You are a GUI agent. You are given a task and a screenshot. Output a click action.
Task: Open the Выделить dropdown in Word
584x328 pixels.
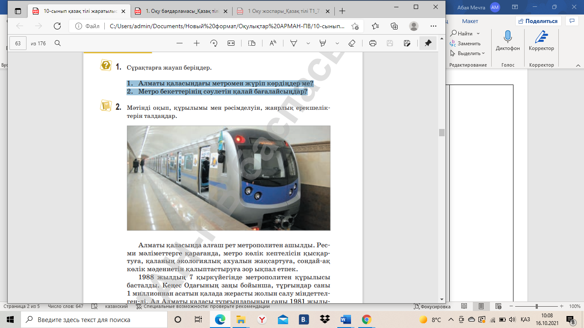click(469, 53)
